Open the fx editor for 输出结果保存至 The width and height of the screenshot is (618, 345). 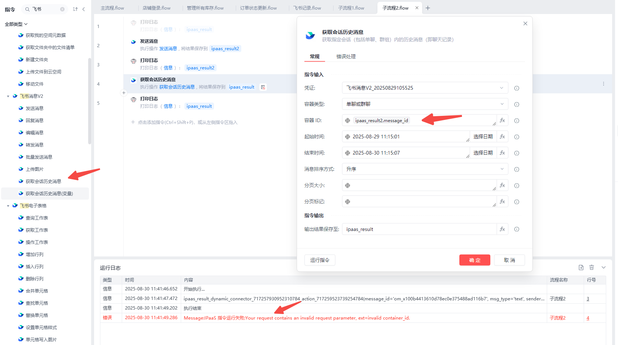tap(503, 229)
